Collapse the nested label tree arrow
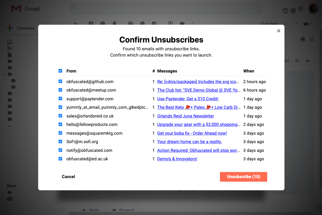 (x=4, y=74)
